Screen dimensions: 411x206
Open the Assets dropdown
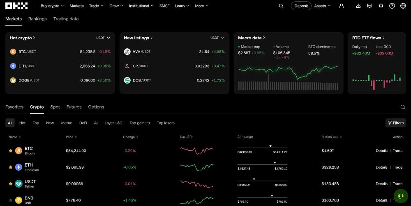pyautogui.click(x=322, y=6)
